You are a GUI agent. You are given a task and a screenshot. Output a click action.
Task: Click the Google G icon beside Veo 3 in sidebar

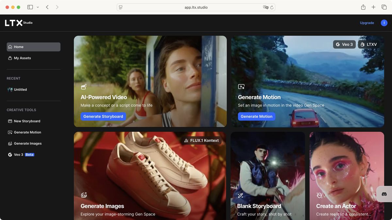click(10, 155)
